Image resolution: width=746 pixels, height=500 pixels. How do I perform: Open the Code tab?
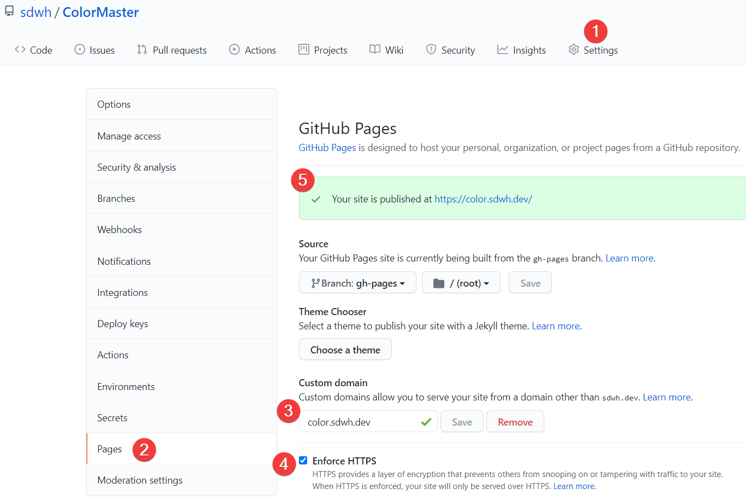(33, 50)
